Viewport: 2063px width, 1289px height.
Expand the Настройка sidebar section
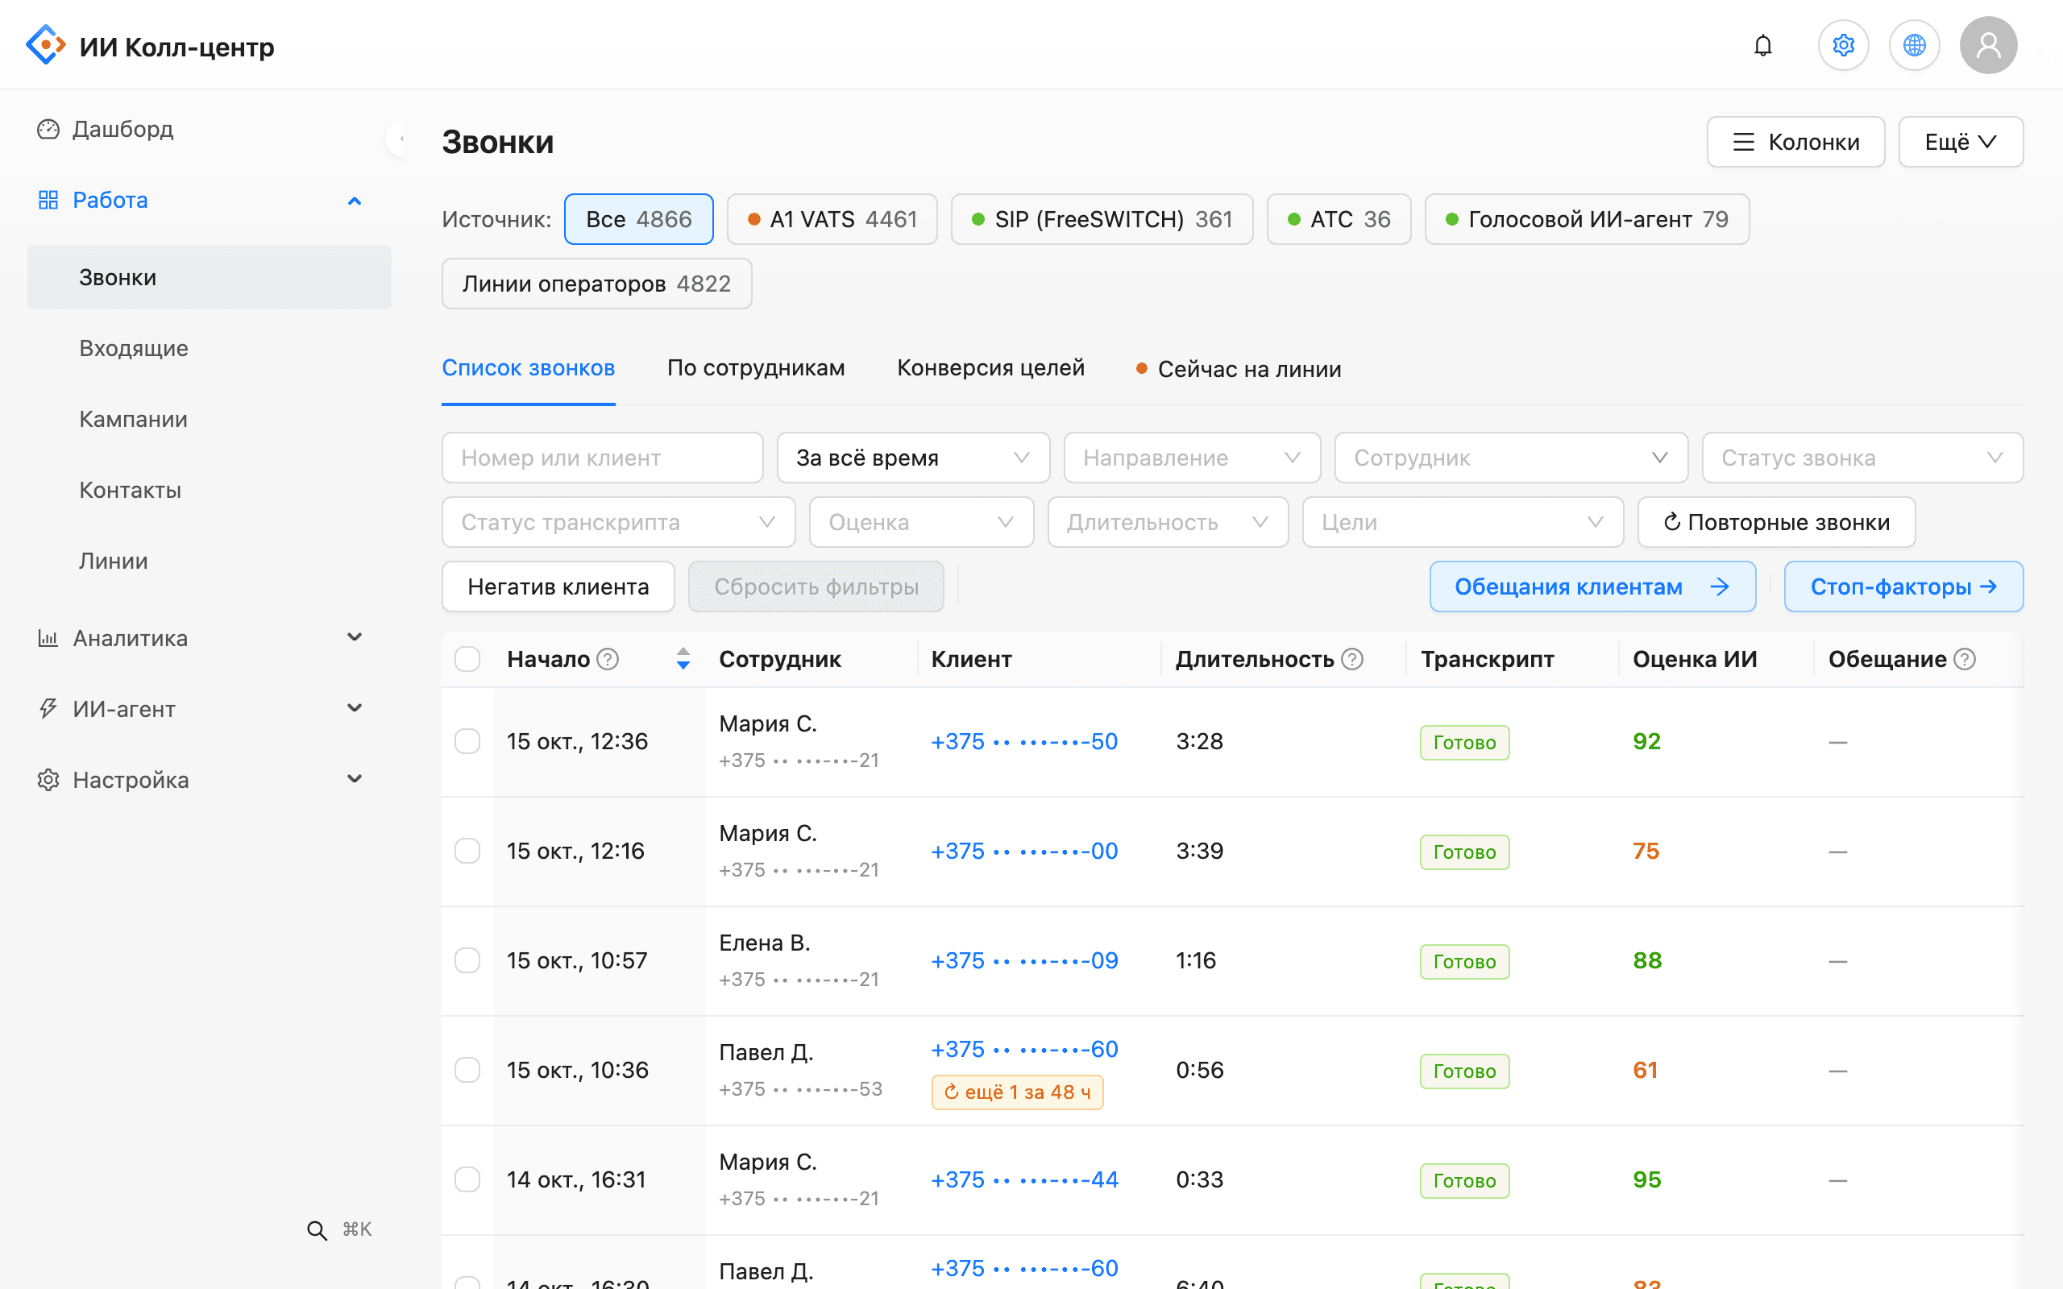[x=209, y=779]
